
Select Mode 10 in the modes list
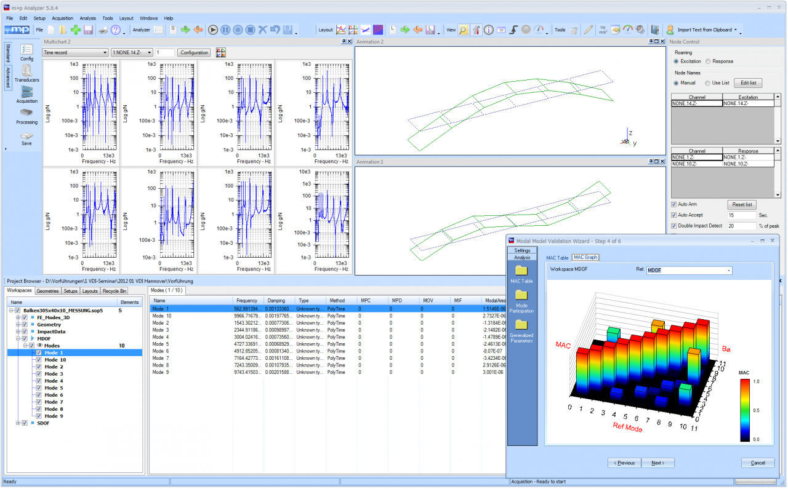(163, 315)
